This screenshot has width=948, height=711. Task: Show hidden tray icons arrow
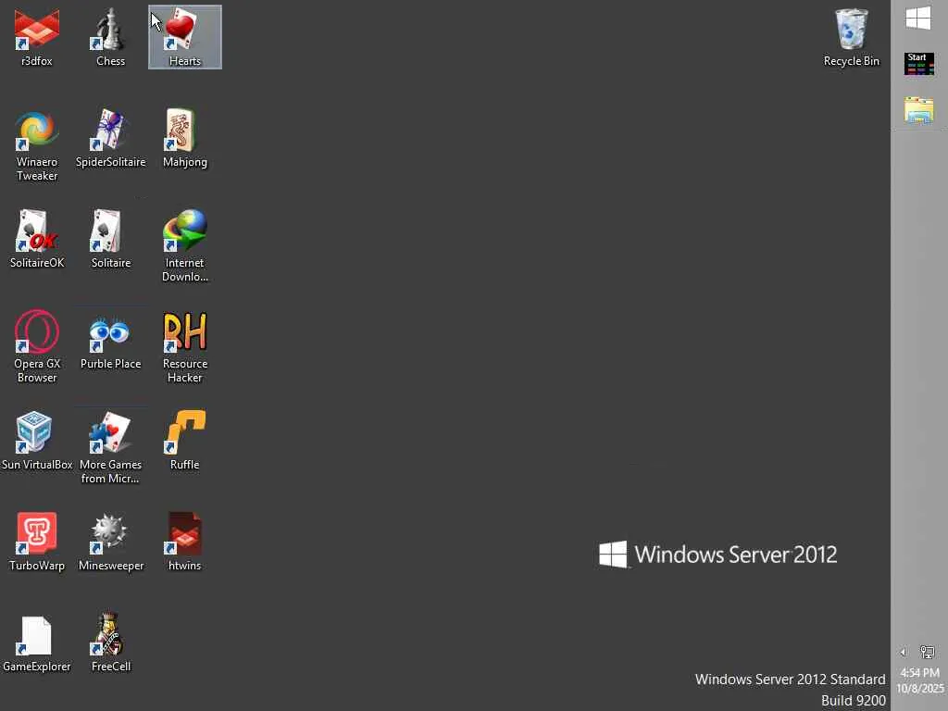[x=903, y=652]
